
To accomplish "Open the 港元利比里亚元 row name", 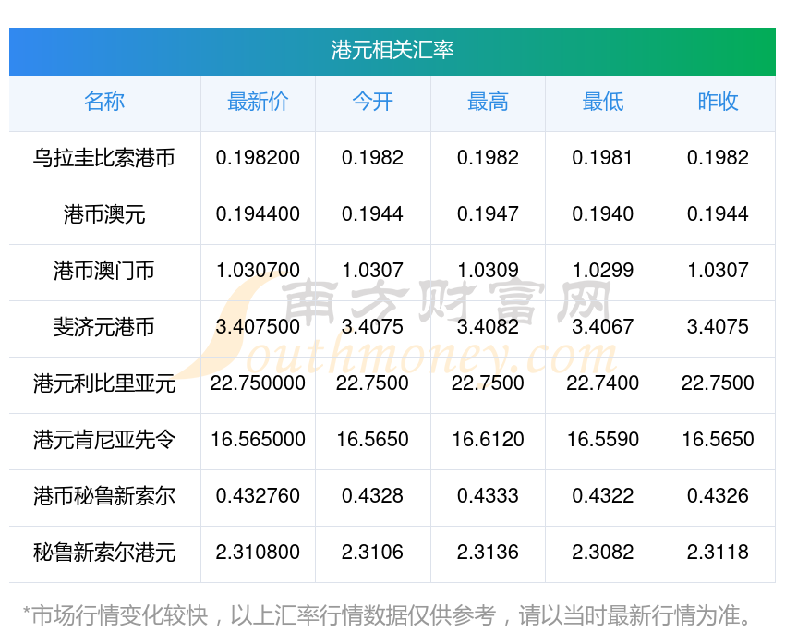I will pyautogui.click(x=104, y=383).
